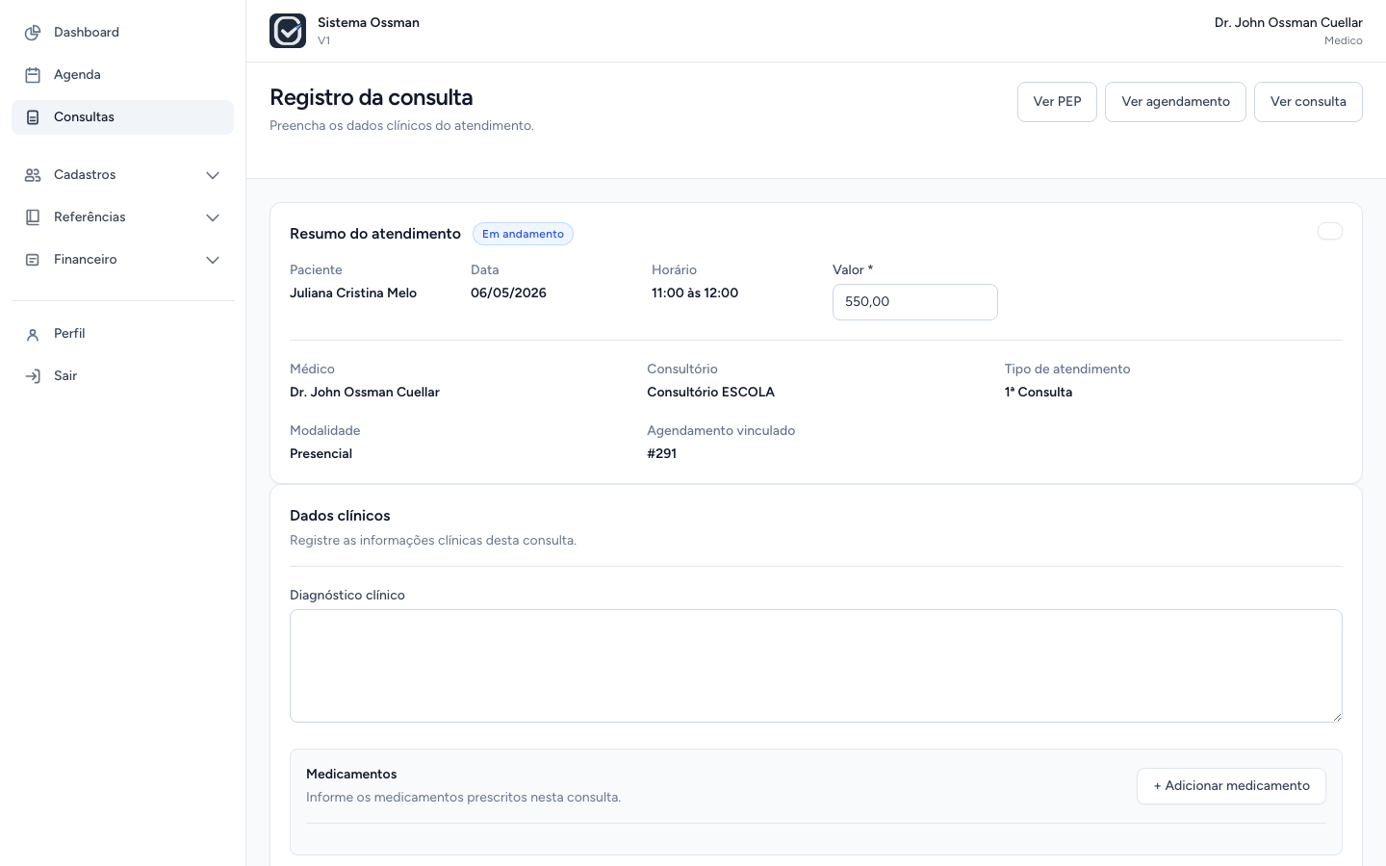The width and height of the screenshot is (1386, 866).
Task: Focus the Valor input field
Action: (x=915, y=302)
